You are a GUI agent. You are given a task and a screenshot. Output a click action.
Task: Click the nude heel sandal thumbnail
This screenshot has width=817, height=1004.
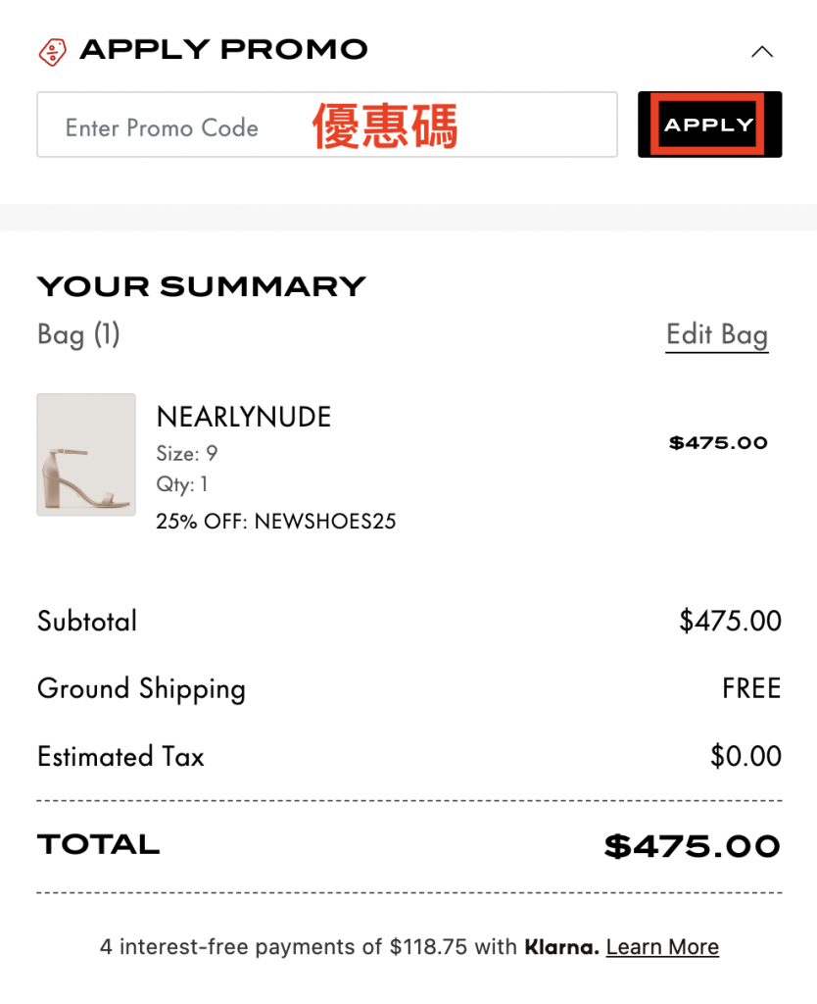(86, 455)
